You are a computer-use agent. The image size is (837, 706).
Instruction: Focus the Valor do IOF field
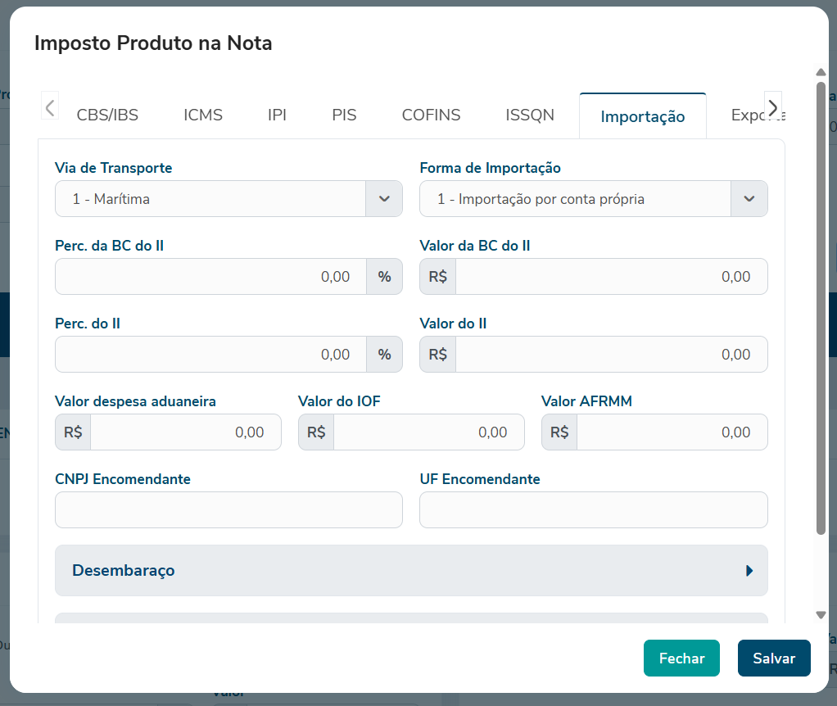pos(428,432)
